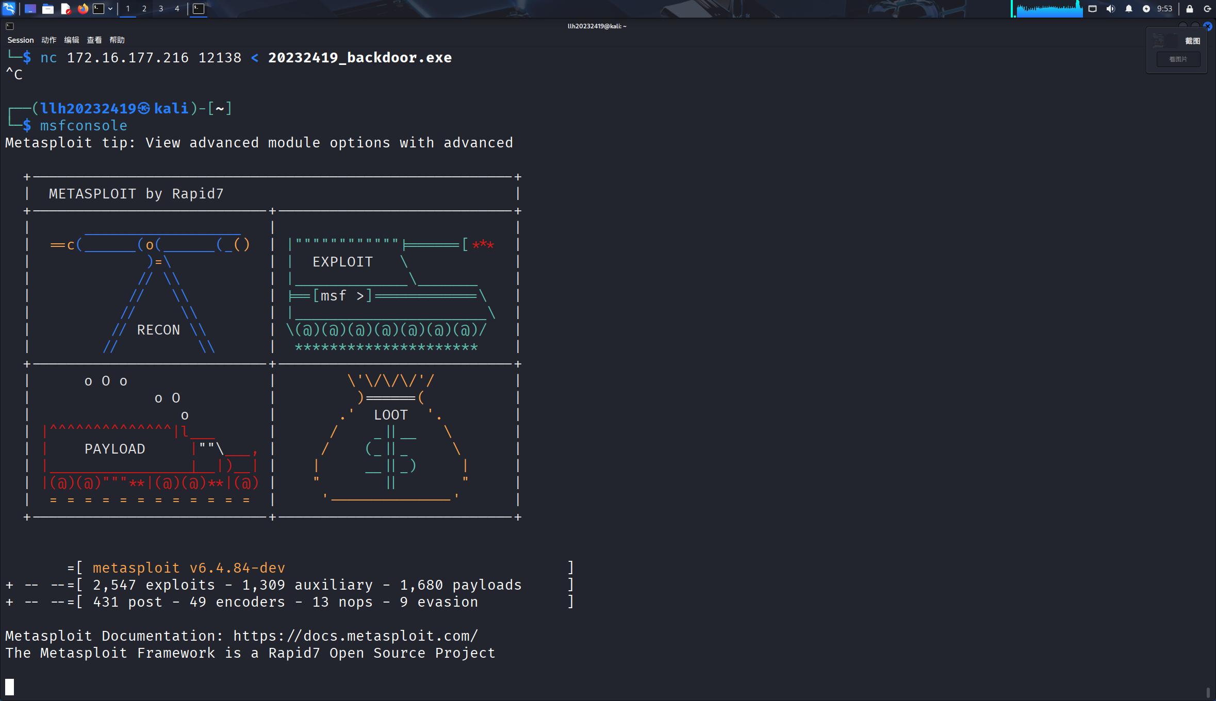Click the show desktop icon in panel
Screen dimensions: 1216x701
[x=30, y=9]
